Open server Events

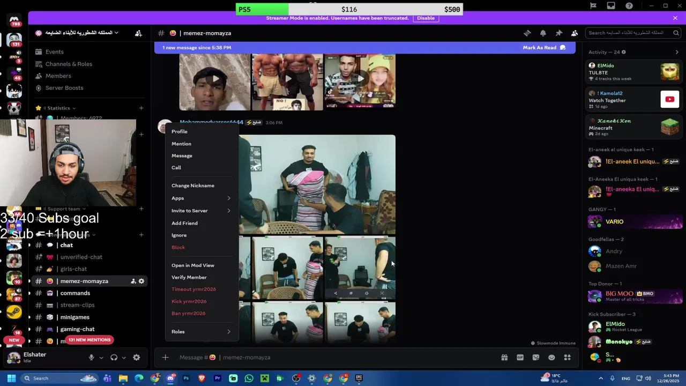(x=54, y=52)
